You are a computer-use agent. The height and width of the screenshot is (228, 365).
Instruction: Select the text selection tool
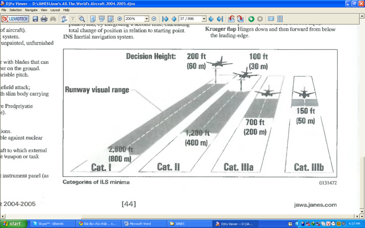[73, 19]
